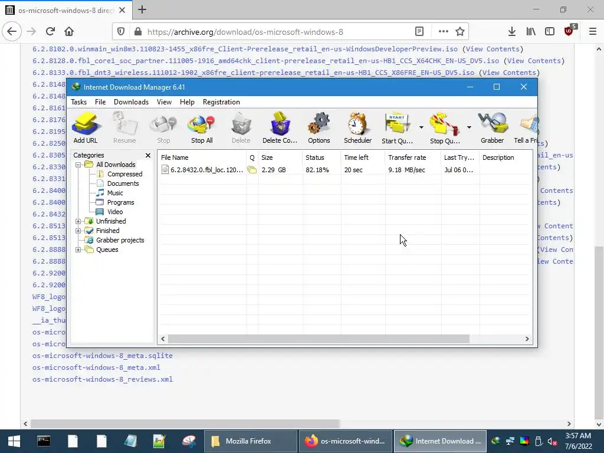Open page actions three-dot menu
The height and width of the screenshot is (453, 604).
(x=444, y=32)
